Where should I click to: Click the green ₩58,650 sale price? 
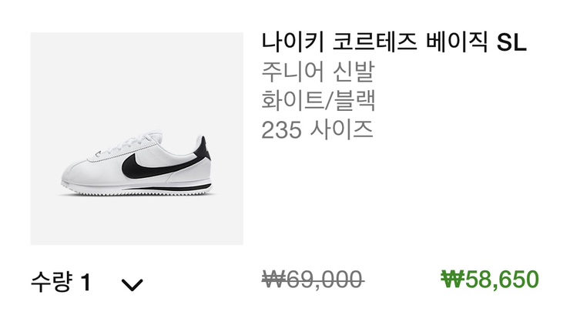[490, 280]
